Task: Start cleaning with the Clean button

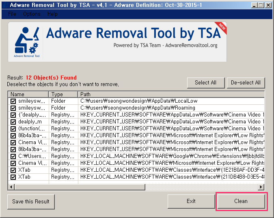Action: point(241,201)
